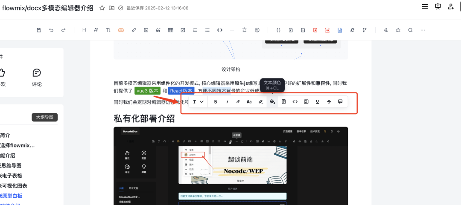Click the web browser embed icon
The height and width of the screenshot is (205, 461).
click(x=352, y=30)
